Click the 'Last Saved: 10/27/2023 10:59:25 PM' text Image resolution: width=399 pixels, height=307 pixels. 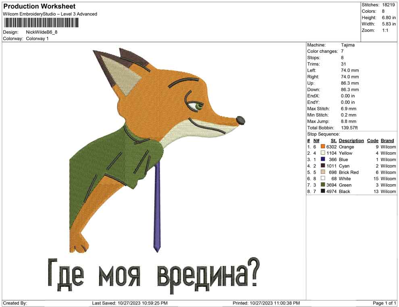(x=130, y=303)
